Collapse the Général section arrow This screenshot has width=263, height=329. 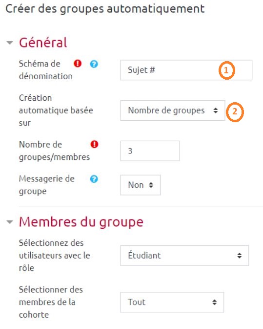pyautogui.click(x=10, y=43)
